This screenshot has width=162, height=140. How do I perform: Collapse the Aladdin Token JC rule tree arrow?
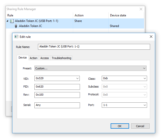click(x=7, y=21)
